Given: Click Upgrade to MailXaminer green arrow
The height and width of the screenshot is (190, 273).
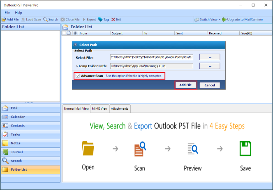Looking at the screenshot, I should [x=224, y=20].
